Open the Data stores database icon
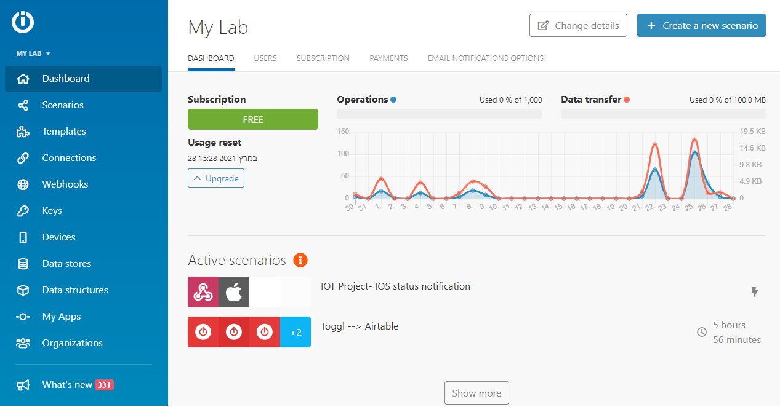 coord(23,264)
